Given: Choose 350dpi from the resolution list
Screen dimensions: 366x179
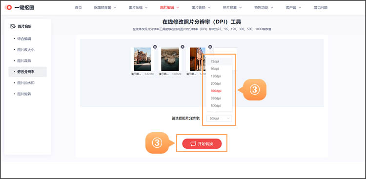Looking at the screenshot, I should [x=219, y=98].
